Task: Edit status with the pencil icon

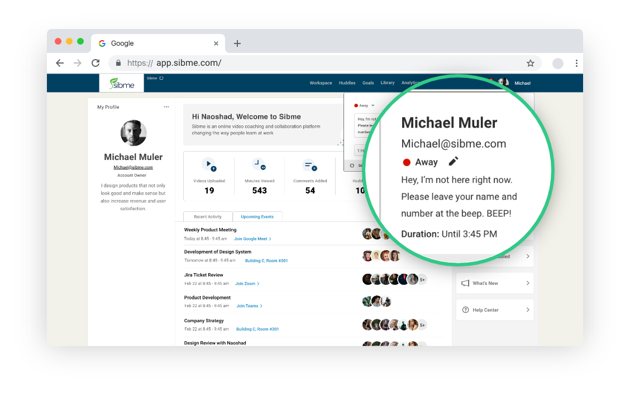Action: point(453,161)
